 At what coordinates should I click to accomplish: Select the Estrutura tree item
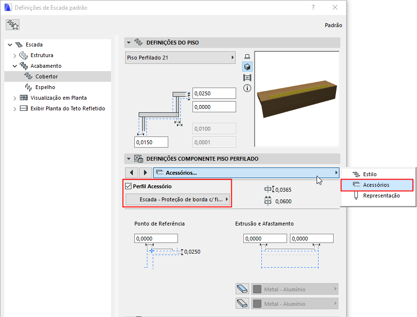tap(58, 55)
